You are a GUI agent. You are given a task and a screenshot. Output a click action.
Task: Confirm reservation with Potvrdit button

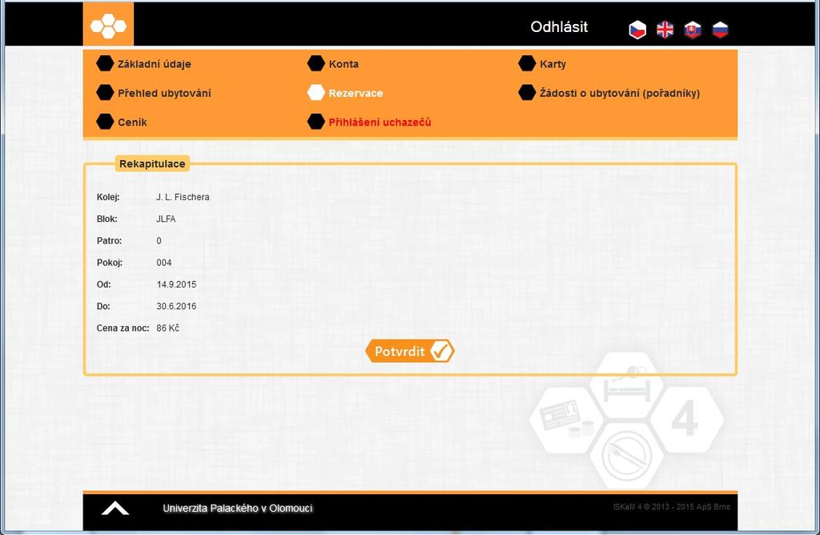(x=409, y=351)
